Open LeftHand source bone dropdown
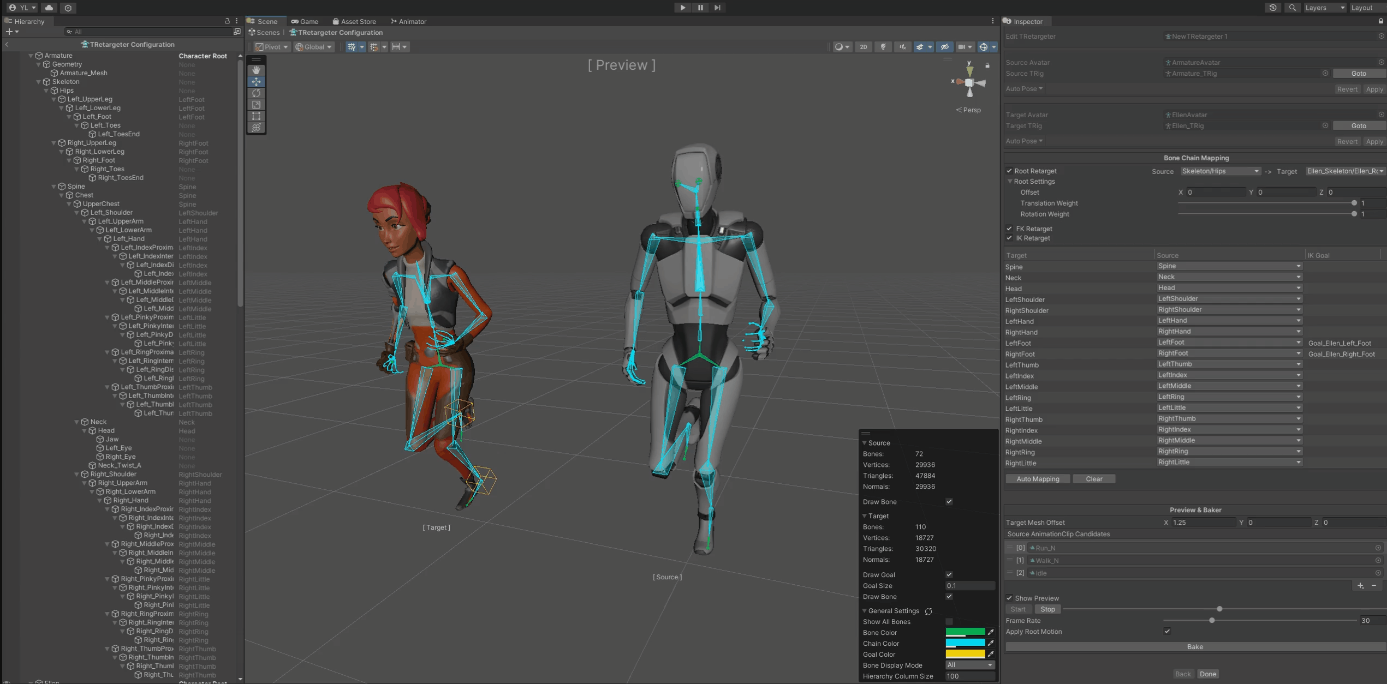Viewport: 1387px width, 684px height. point(1229,321)
